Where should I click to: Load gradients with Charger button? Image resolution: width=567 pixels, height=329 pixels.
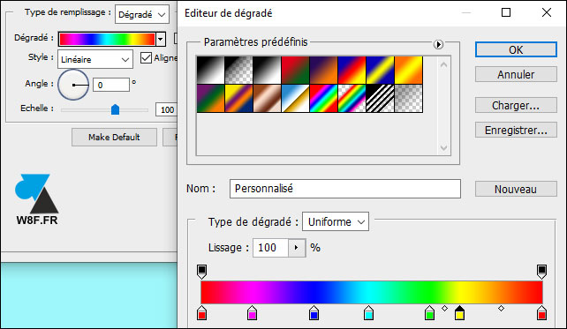[x=516, y=106]
